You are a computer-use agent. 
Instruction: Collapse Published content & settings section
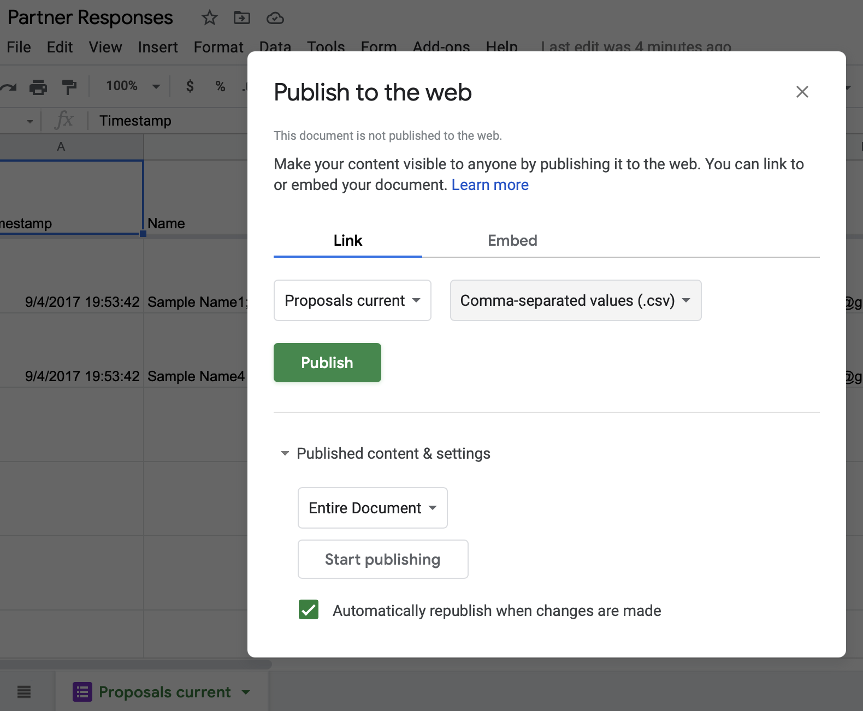285,453
